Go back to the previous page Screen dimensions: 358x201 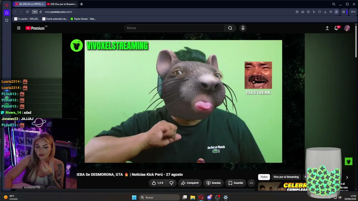click(x=15, y=12)
